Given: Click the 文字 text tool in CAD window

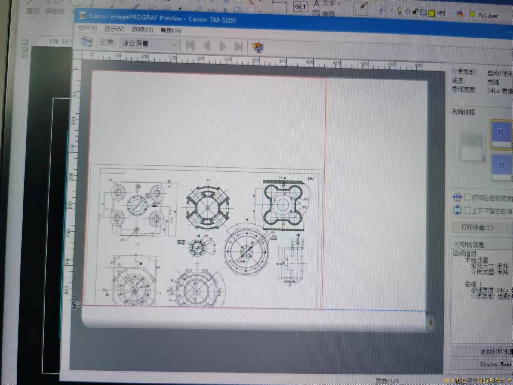Looking at the screenshot, I should pos(327,4).
